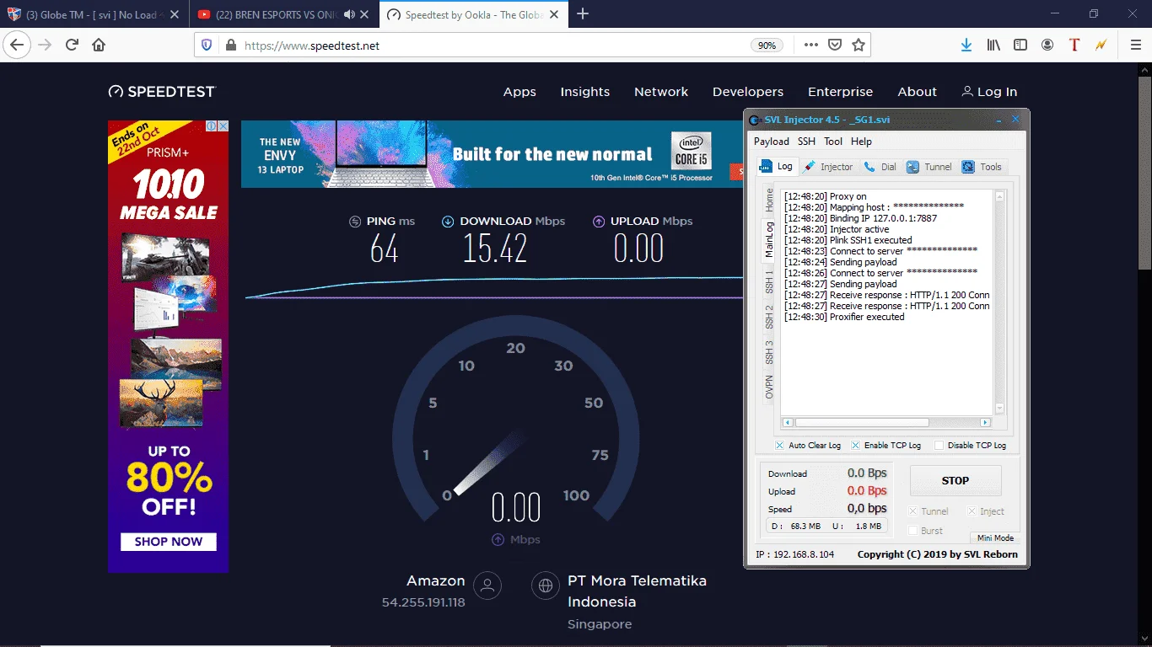
Task: Click the HP Envy laptop banner ad
Action: pyautogui.click(x=492, y=153)
